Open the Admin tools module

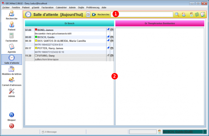coord(11,93)
